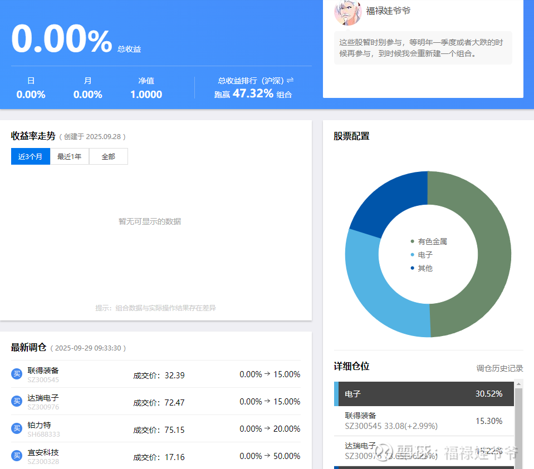Click the buy icon beside 达瑞电子

pyautogui.click(x=17, y=401)
